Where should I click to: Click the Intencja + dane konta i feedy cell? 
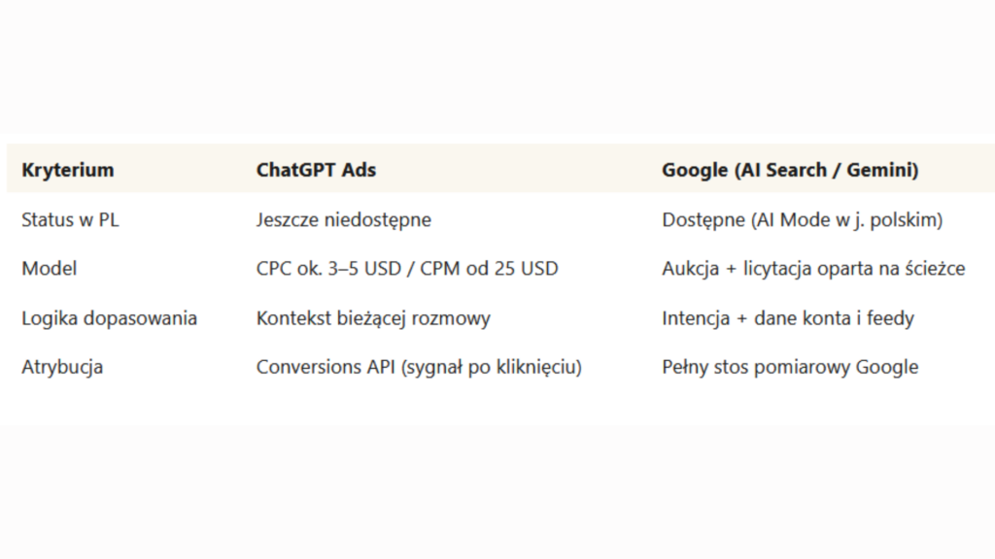click(787, 318)
